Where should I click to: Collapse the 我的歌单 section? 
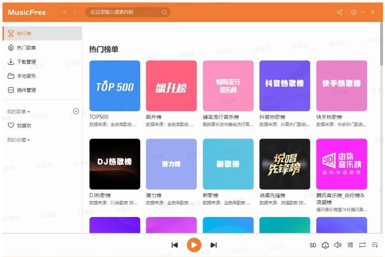point(19,112)
